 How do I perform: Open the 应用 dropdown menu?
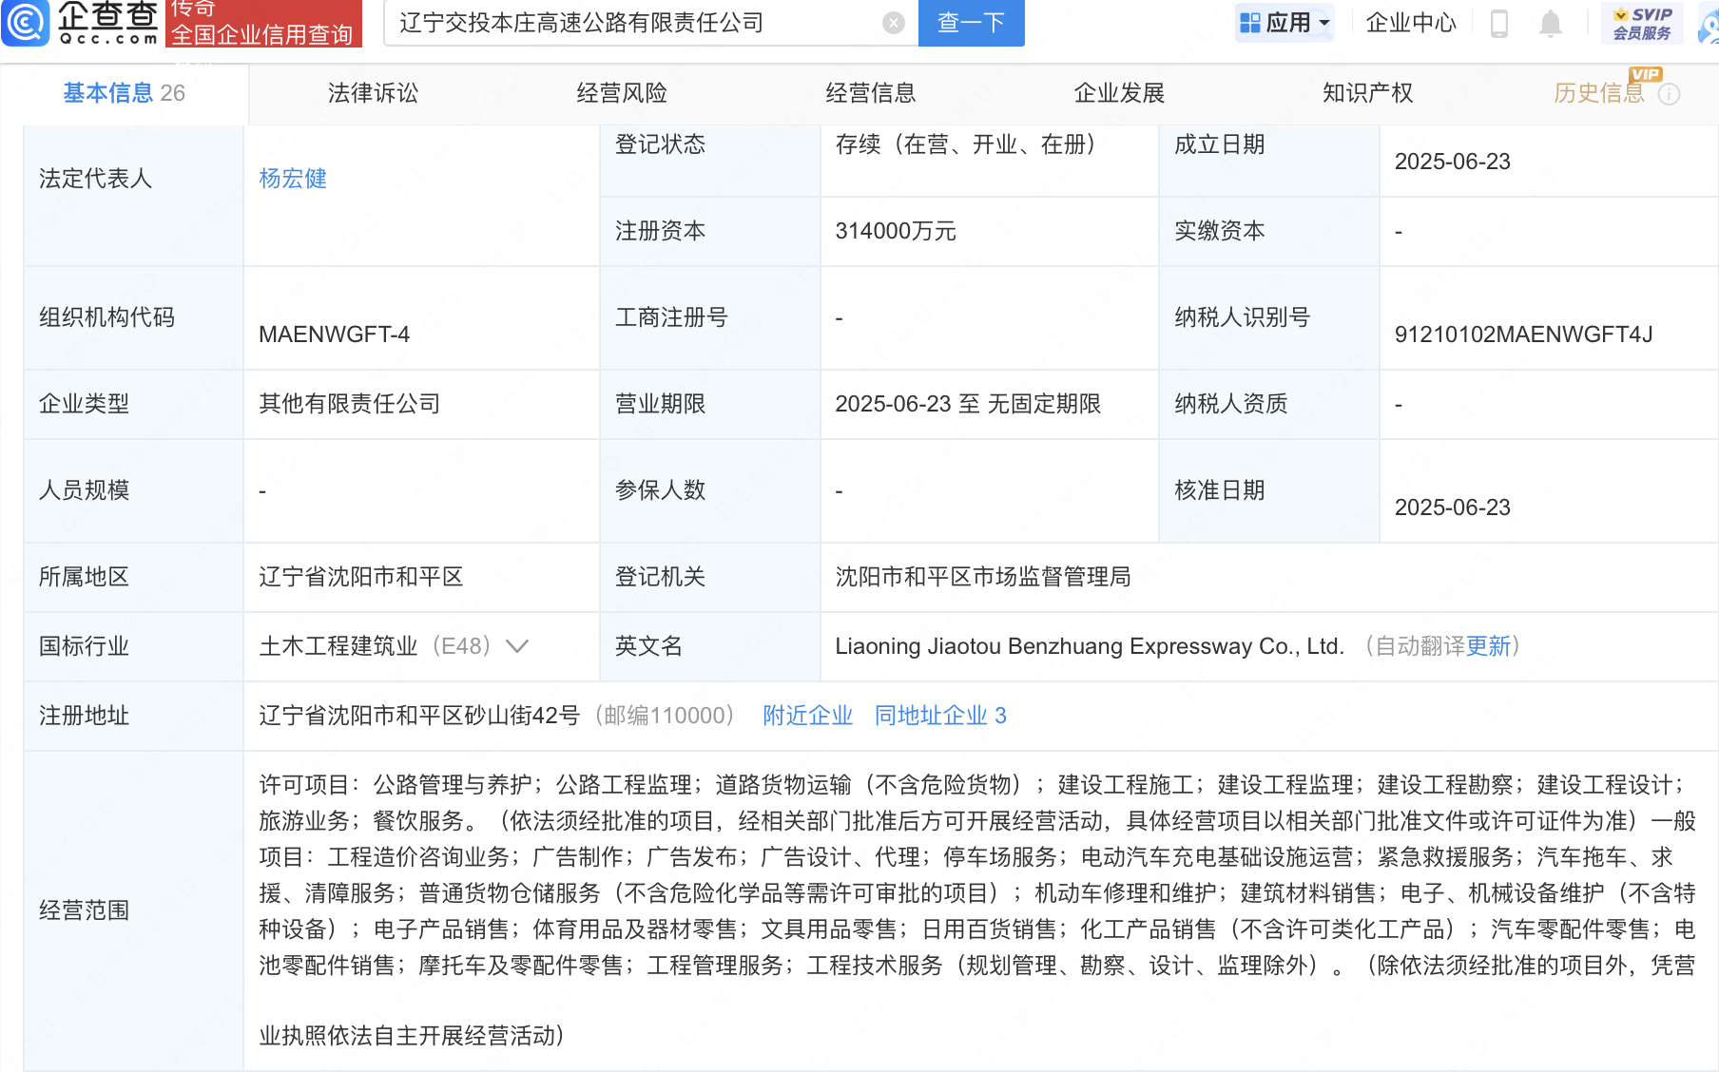[x=1284, y=23]
